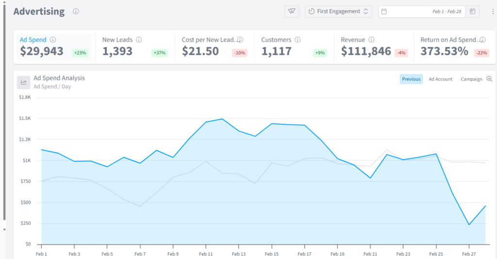Select the Cost per New Lead metric

[214, 47]
